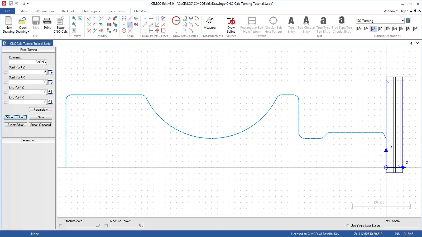Click the zoom all icon in View group
This screenshot has width=422, height=237.
[74, 31]
